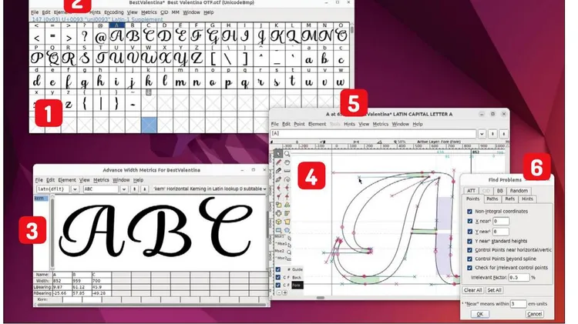The height and width of the screenshot is (324, 578).
Task: Toggle Guide layer visibility checkbox
Action: click(278, 269)
